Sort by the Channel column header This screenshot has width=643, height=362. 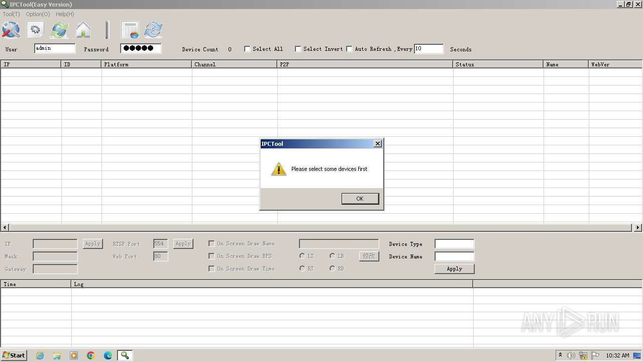[235, 64]
